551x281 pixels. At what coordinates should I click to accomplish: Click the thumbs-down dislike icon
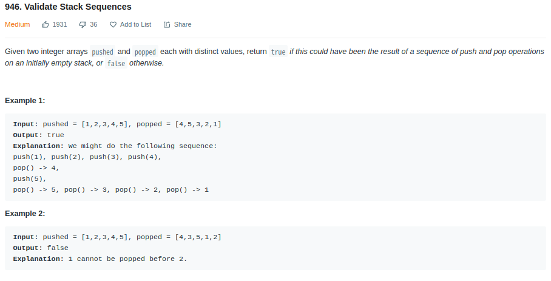click(83, 25)
